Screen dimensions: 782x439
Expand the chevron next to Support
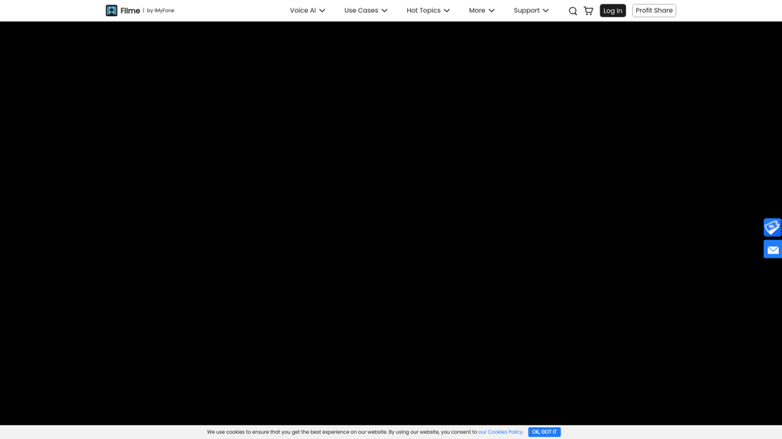[x=545, y=11]
